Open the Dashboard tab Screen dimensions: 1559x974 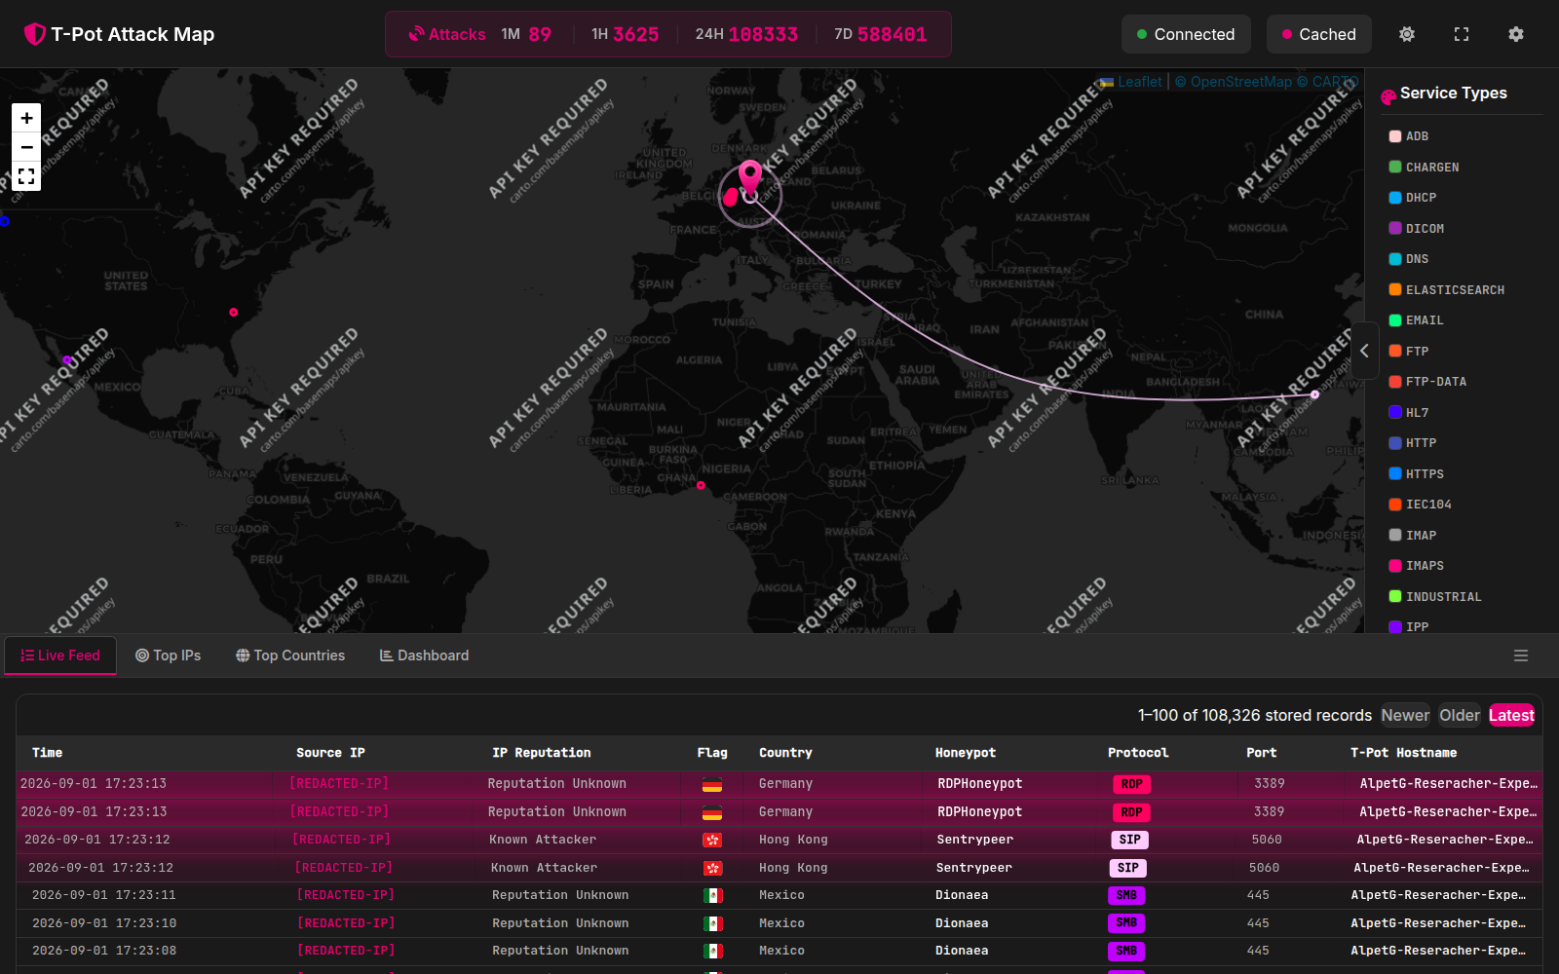[x=424, y=656]
